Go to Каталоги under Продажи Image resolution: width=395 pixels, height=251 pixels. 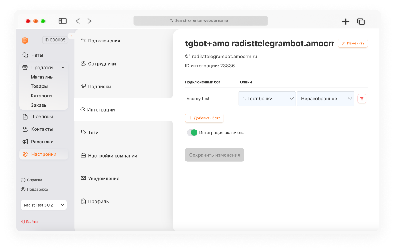pyautogui.click(x=41, y=96)
